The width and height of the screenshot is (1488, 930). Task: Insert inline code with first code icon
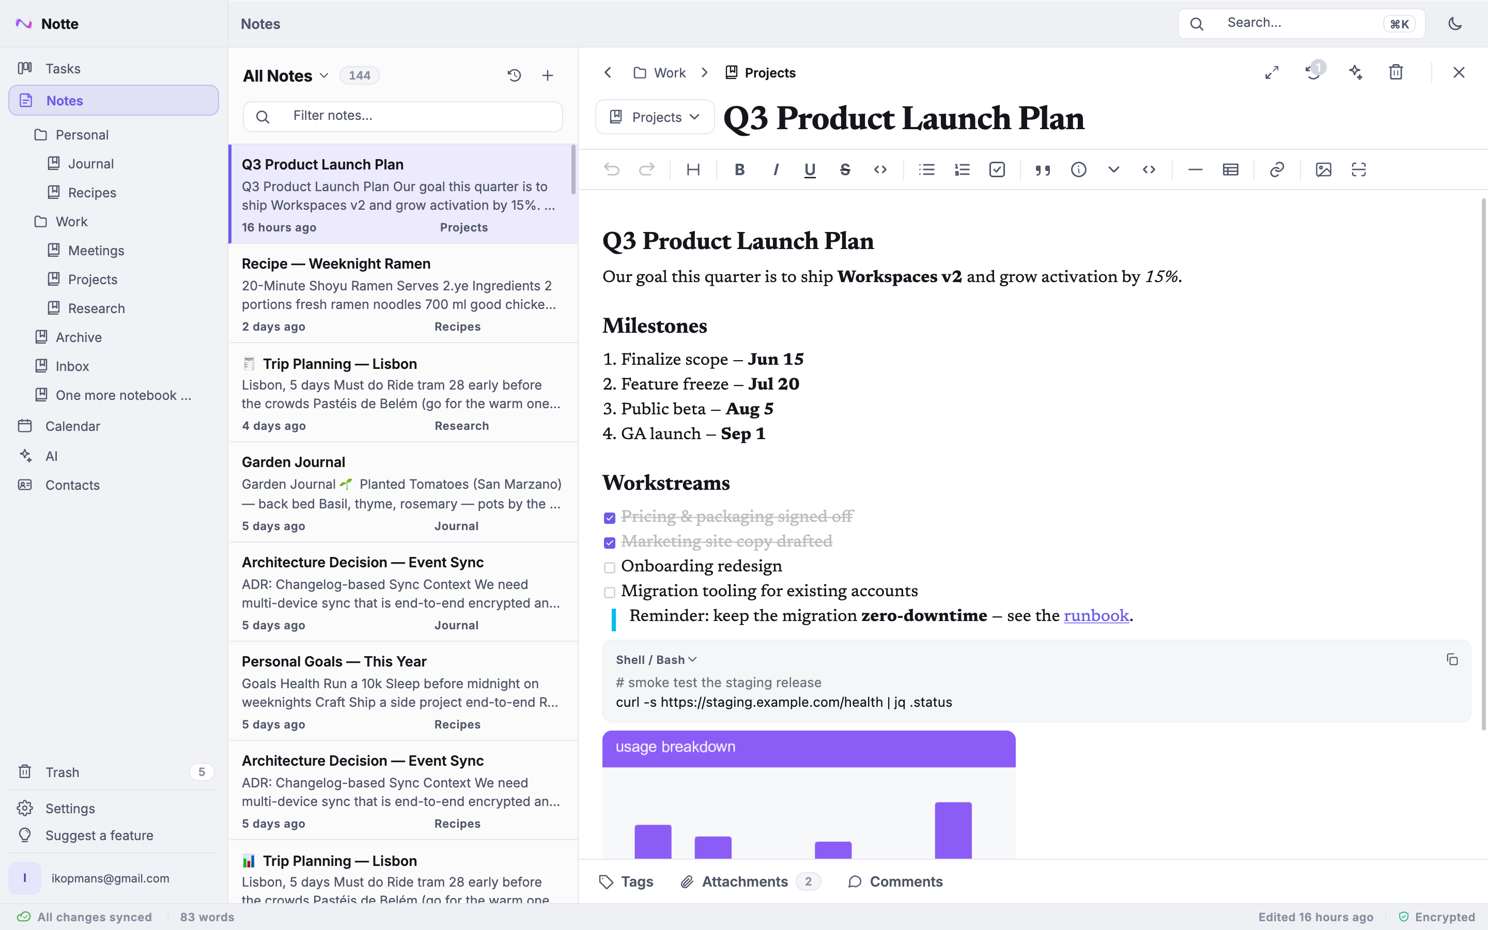[x=880, y=169]
